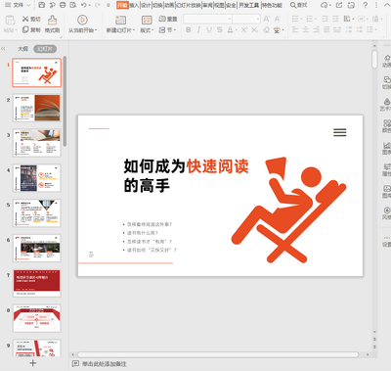The width and height of the screenshot is (391, 371).
Task: Toggle Subscript formatting
Action: coord(255,30)
